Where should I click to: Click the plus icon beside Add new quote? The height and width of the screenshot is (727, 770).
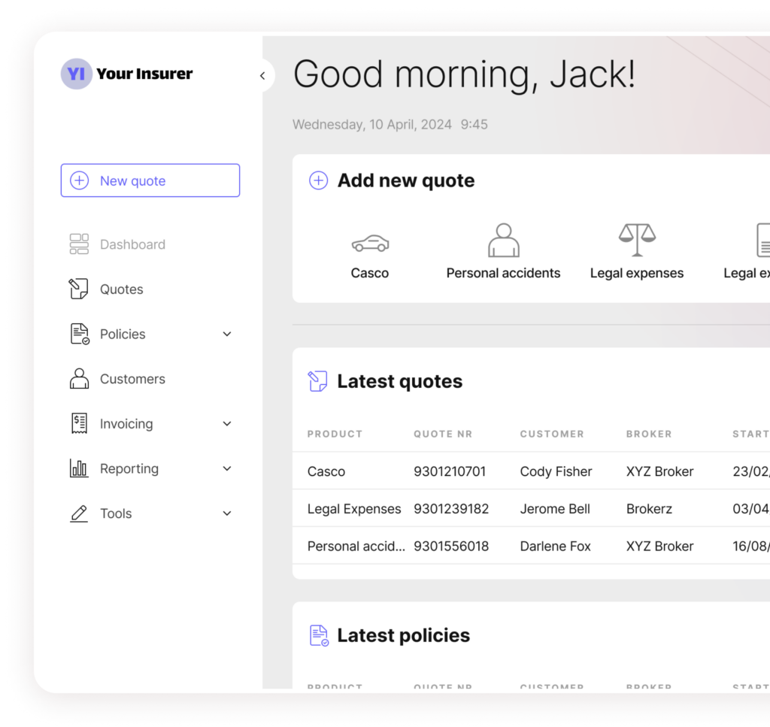(318, 180)
